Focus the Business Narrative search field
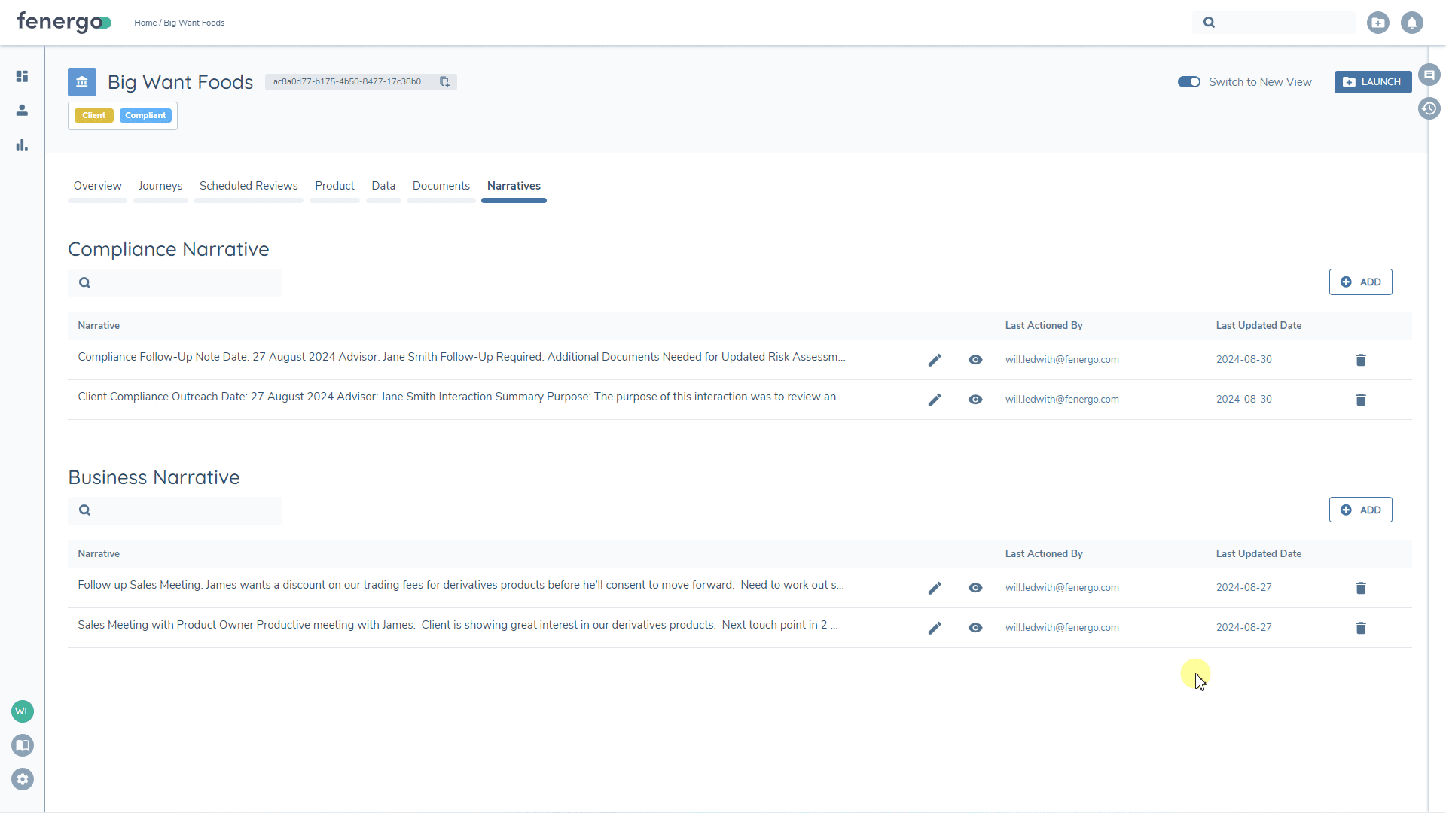 185,510
